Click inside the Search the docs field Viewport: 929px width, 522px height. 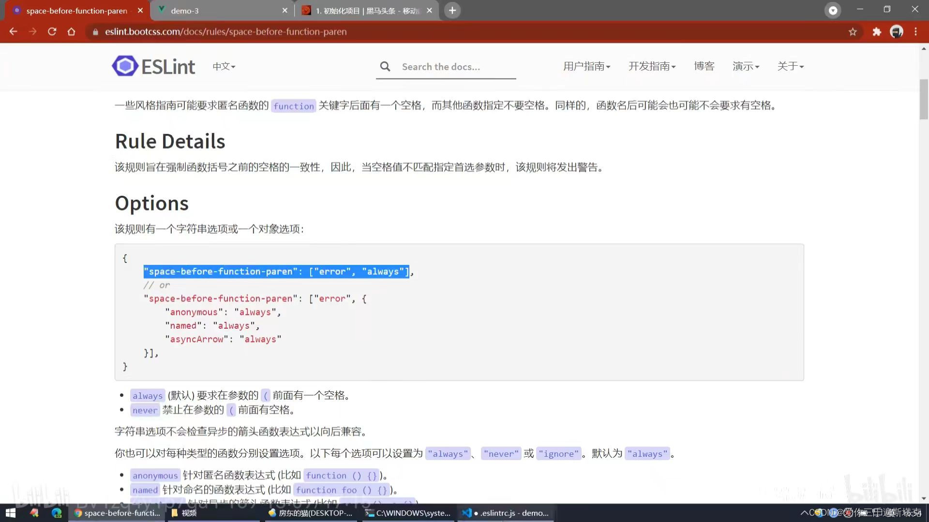[x=455, y=66]
